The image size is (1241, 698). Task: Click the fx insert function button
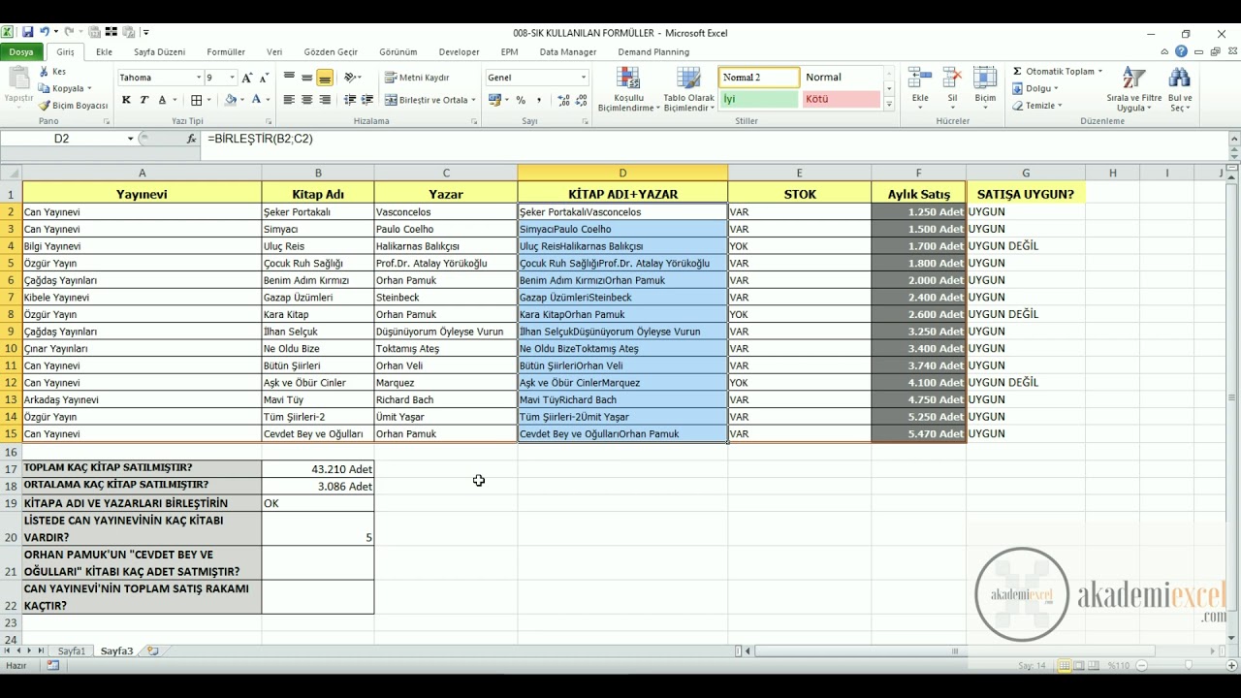(x=191, y=140)
